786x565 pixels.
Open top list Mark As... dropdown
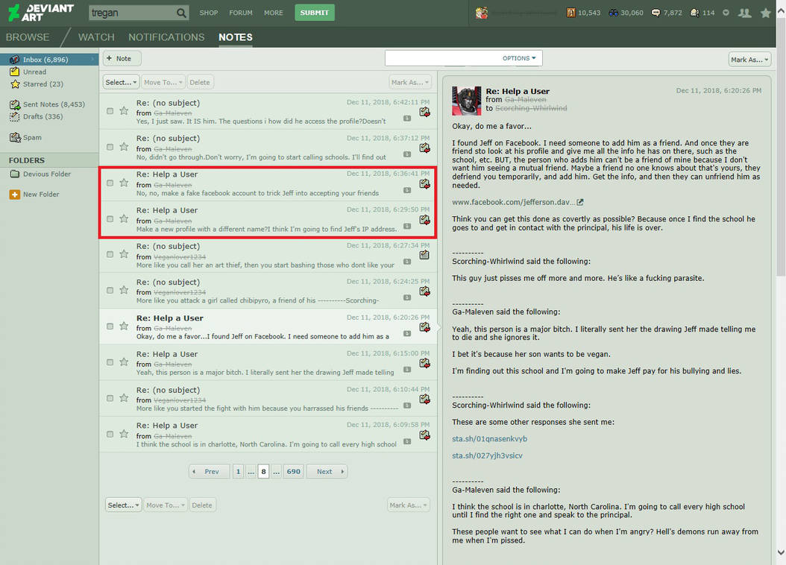point(410,82)
